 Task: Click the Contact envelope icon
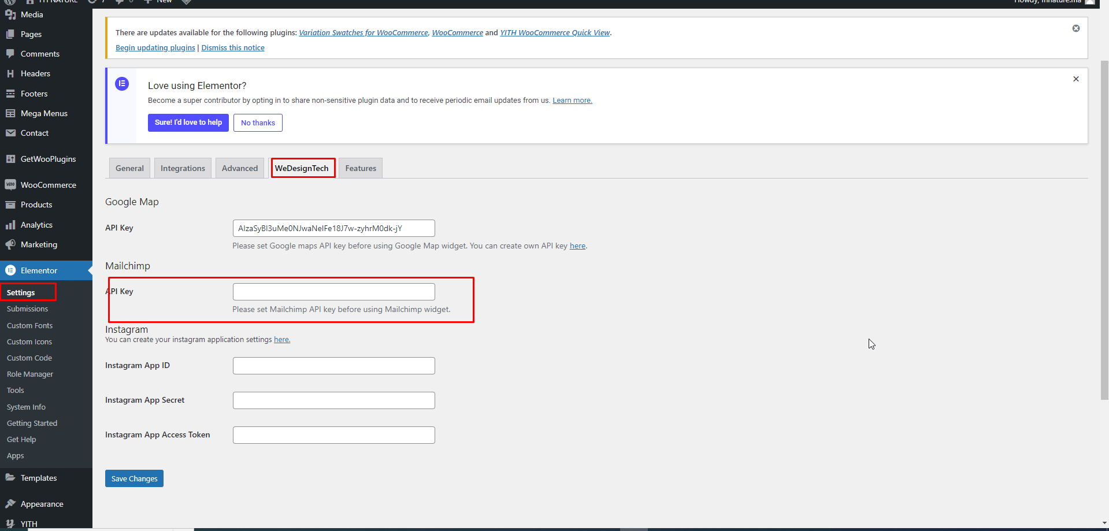(10, 133)
